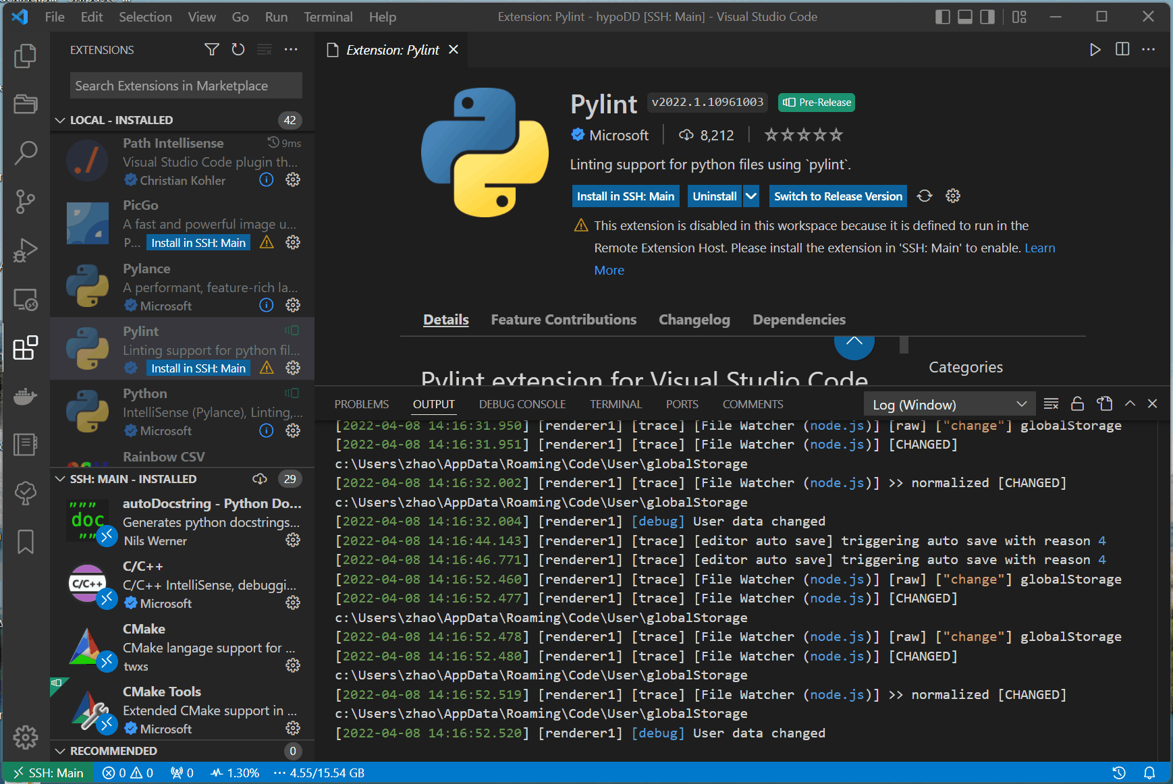Open errors and warnings count in status bar
Viewport: 1173px width, 784px height.
128,773
